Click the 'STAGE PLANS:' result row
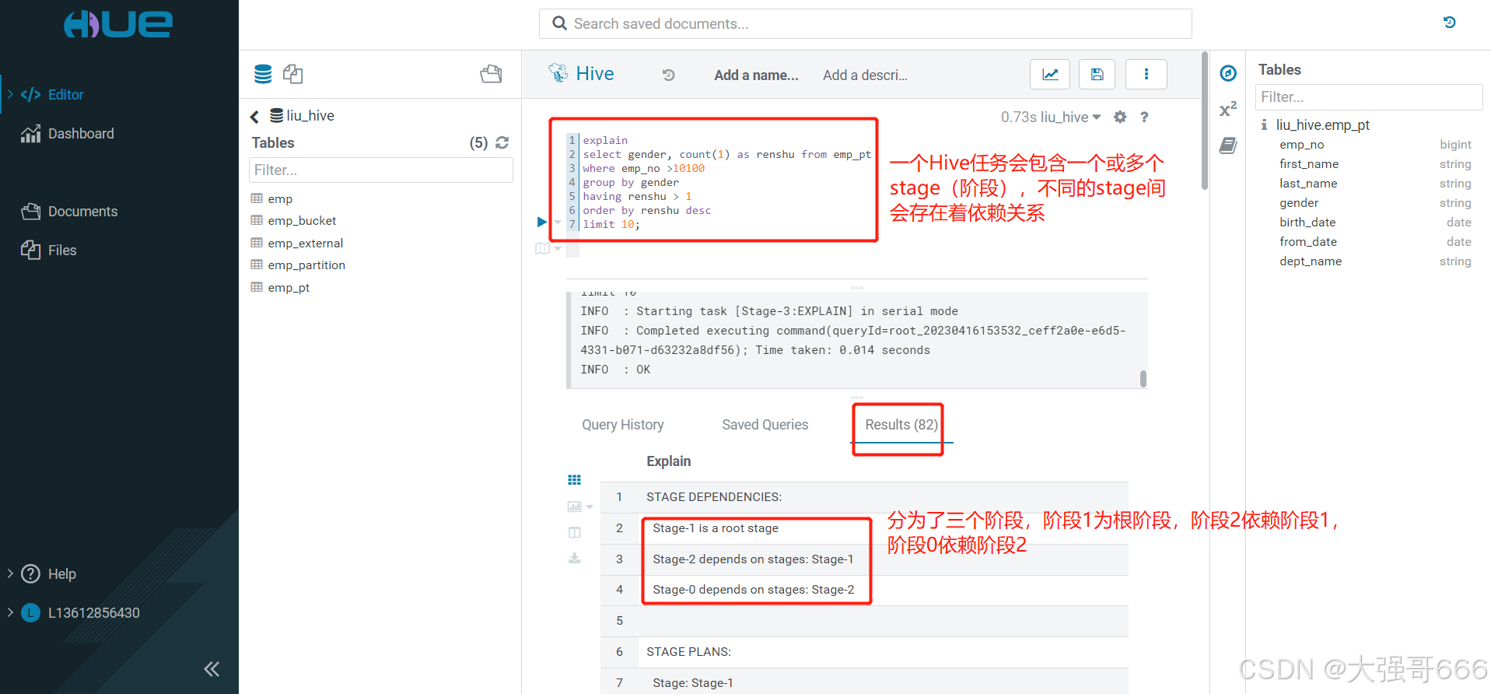This screenshot has width=1491, height=694. (x=864, y=652)
